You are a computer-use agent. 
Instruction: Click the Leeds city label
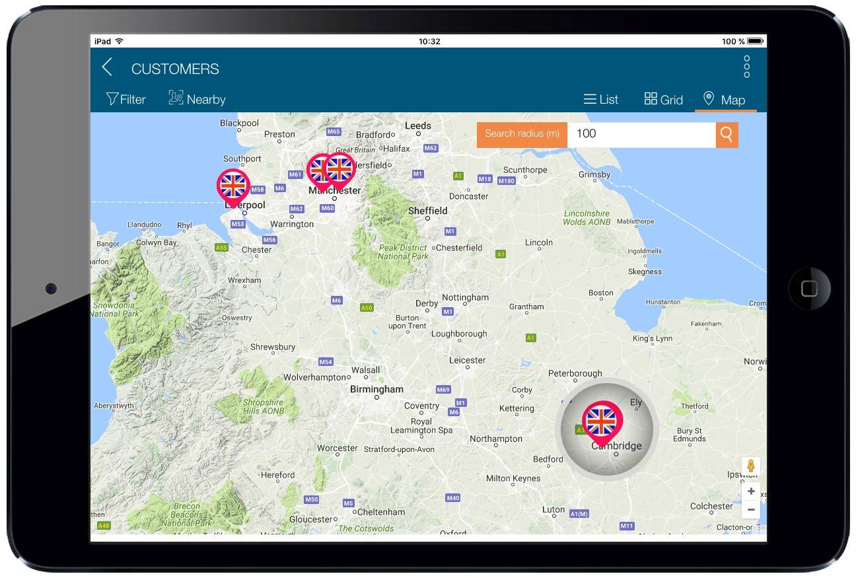[418, 126]
